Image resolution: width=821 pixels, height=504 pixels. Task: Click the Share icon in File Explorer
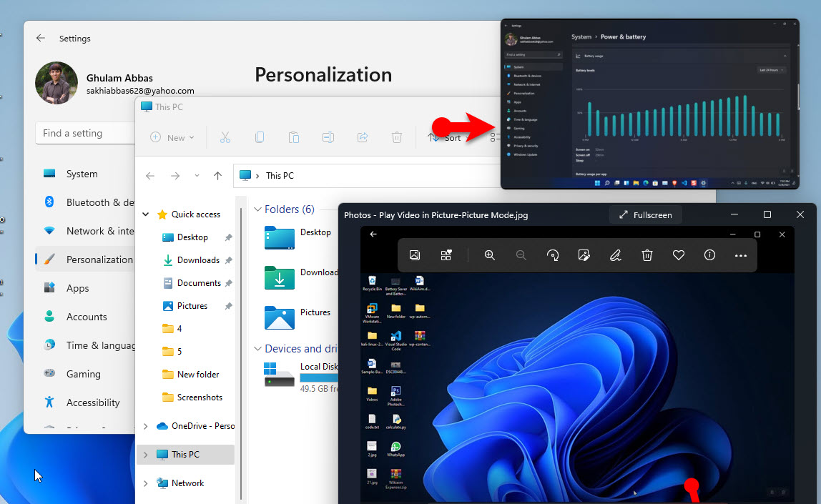(x=363, y=138)
